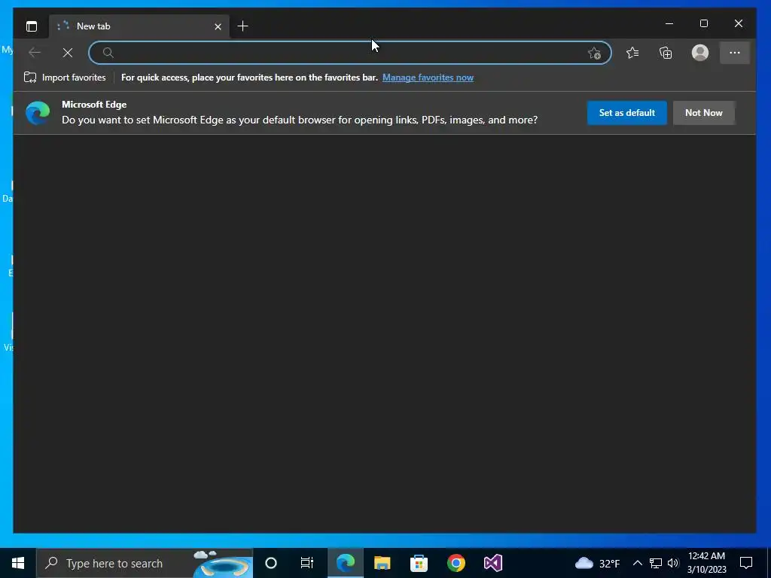The image size is (771, 578).
Task: Open the tab actions menu icon
Action: [x=32, y=26]
